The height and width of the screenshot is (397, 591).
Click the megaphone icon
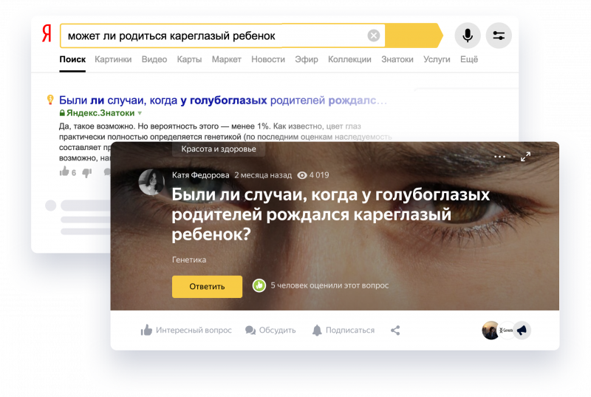[521, 330]
